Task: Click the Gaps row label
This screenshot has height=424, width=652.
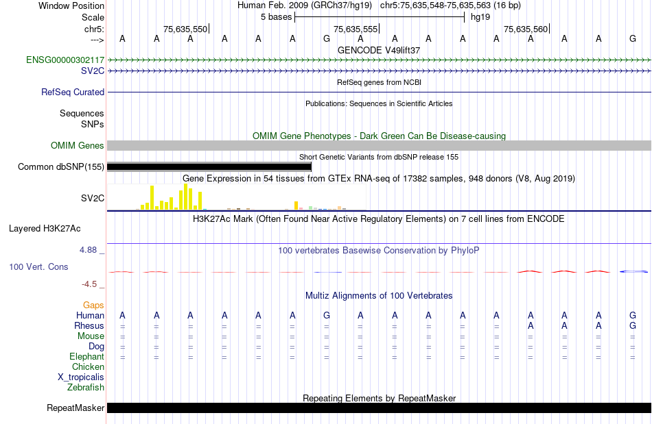Action: 93,305
